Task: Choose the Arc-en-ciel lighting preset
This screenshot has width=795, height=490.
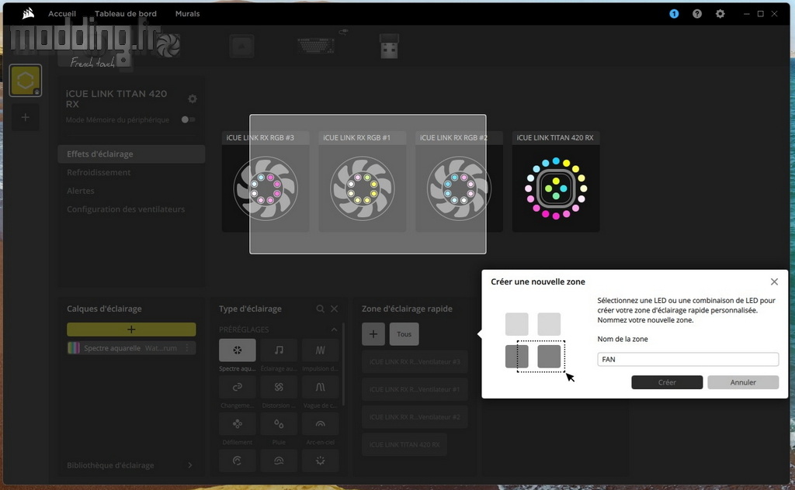Action: coord(320,423)
